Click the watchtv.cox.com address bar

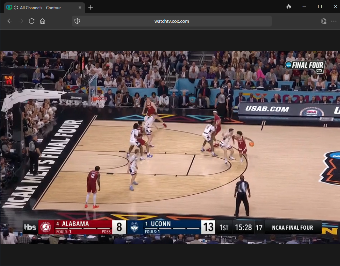click(172, 21)
